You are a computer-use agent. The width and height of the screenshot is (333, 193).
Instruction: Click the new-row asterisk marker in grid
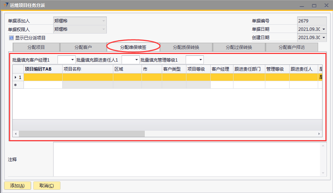(16, 85)
